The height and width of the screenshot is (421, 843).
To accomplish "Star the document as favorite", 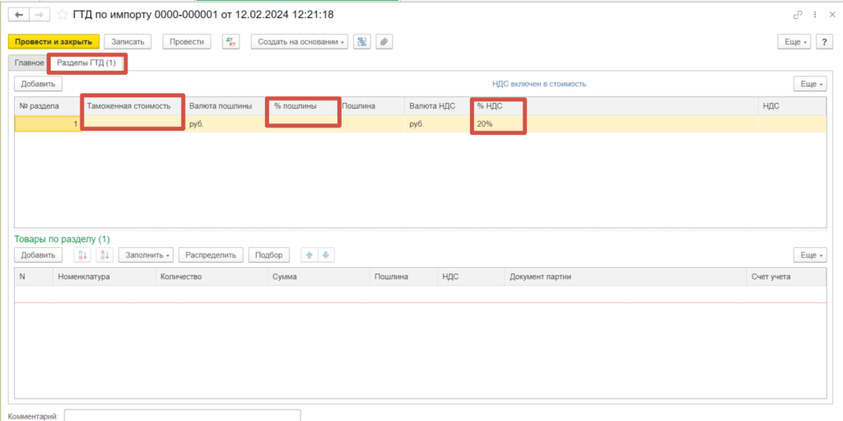I will 62,15.
